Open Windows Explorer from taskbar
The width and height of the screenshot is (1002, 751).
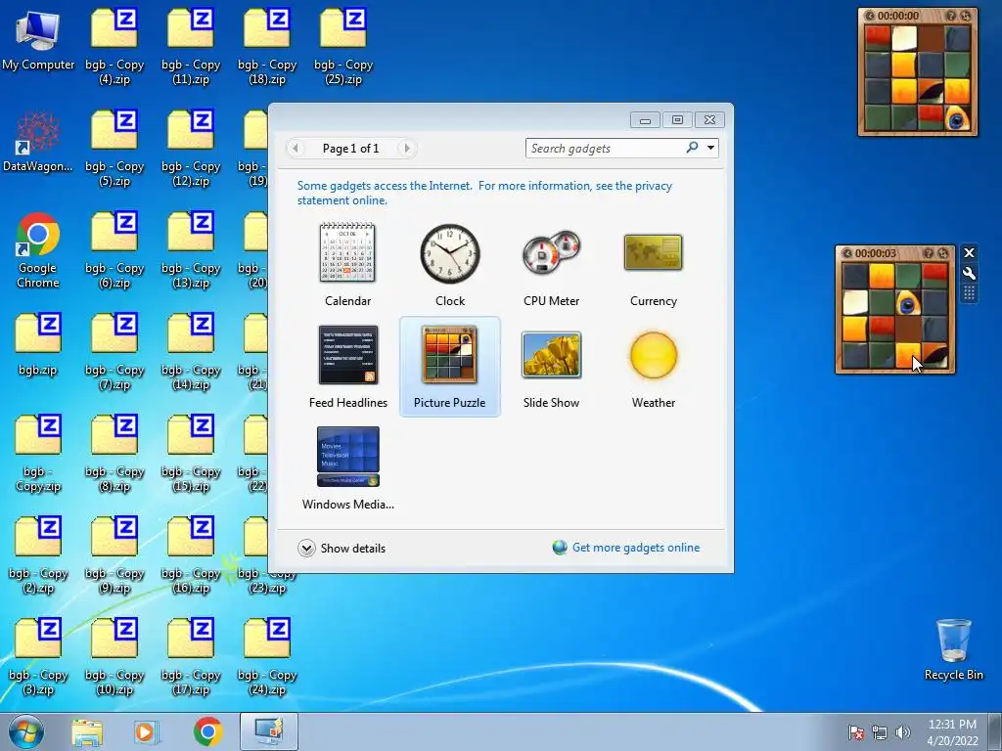(87, 731)
